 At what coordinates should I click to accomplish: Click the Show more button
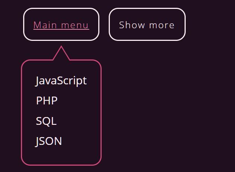(147, 24)
